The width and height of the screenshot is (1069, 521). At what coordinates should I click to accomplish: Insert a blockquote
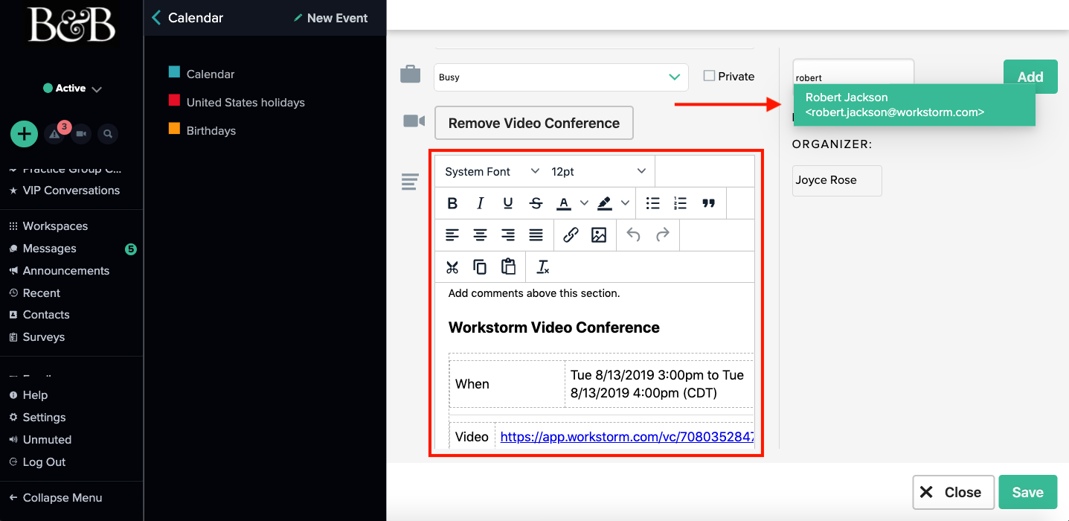(708, 203)
